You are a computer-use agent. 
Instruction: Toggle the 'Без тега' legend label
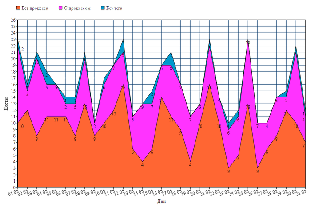[114, 8]
